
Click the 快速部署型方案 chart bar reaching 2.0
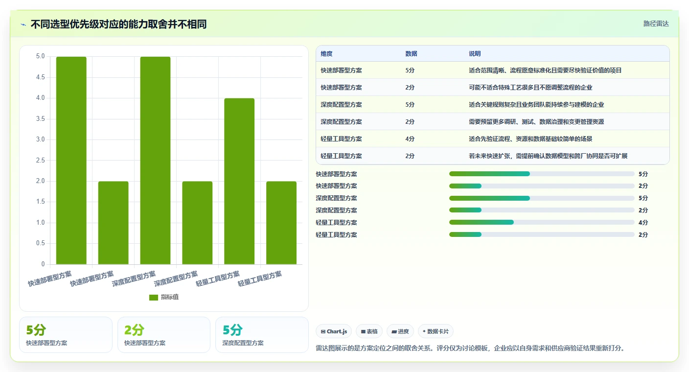click(114, 223)
